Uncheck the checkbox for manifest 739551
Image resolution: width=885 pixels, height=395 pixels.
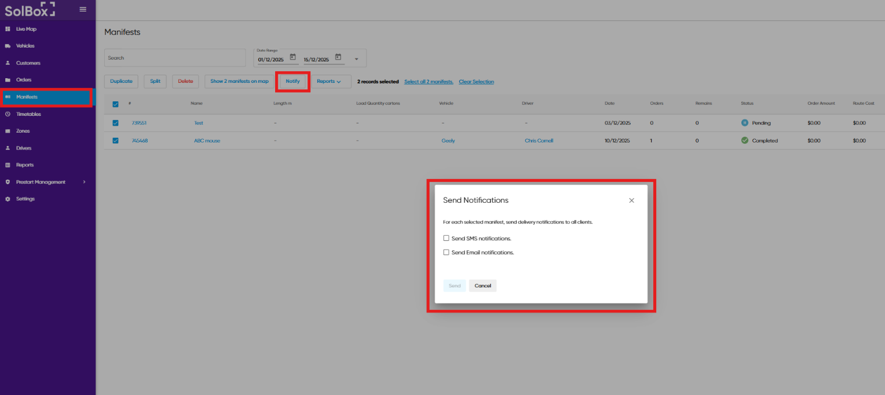(115, 123)
